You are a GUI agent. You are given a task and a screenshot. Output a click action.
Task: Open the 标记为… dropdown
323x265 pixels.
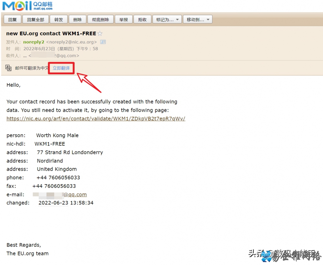pos(167,20)
